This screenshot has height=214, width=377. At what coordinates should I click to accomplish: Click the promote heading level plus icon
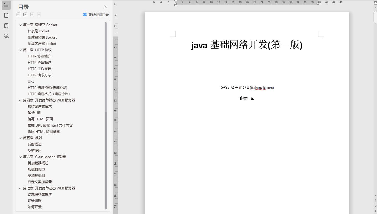32,14
